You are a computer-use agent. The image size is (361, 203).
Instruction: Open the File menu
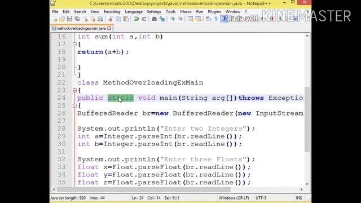55,11
